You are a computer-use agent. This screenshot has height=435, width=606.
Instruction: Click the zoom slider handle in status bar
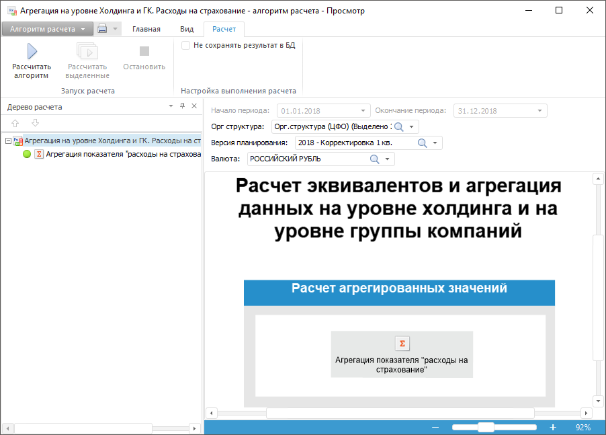coord(486,427)
